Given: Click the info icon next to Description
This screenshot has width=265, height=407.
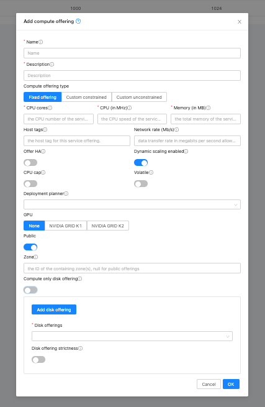Looking at the screenshot, I should [52, 65].
